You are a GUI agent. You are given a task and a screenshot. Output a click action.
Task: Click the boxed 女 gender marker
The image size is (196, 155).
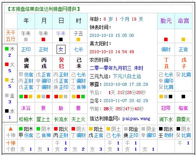[61, 49]
